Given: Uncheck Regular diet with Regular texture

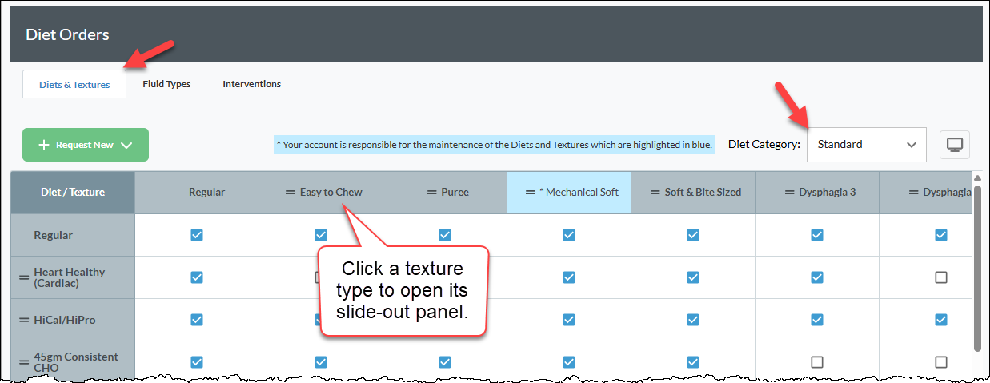Looking at the screenshot, I should (197, 235).
